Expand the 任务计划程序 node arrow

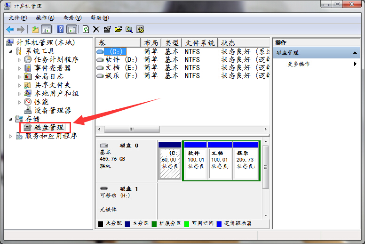pyautogui.click(x=19, y=60)
